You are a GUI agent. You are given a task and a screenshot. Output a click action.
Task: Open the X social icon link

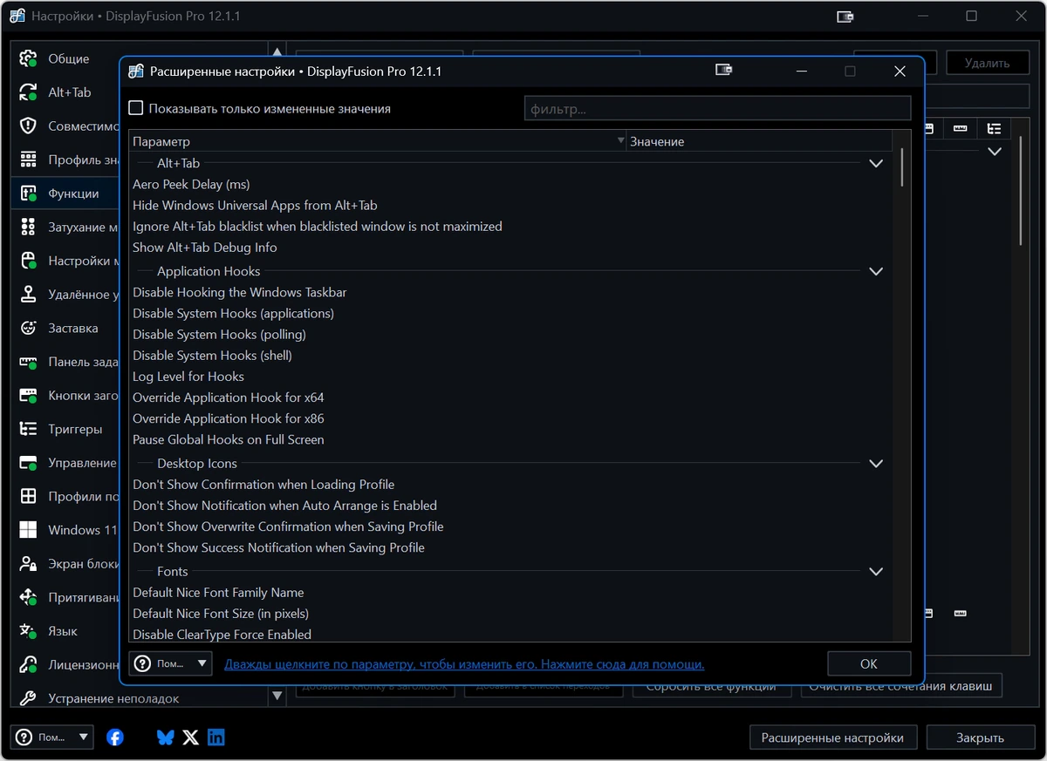[x=190, y=737]
